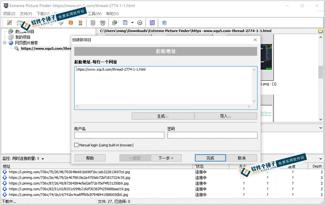Click the thumbnail pane scrollbar thumb
The width and height of the screenshot is (325, 205).
click(x=321, y=72)
